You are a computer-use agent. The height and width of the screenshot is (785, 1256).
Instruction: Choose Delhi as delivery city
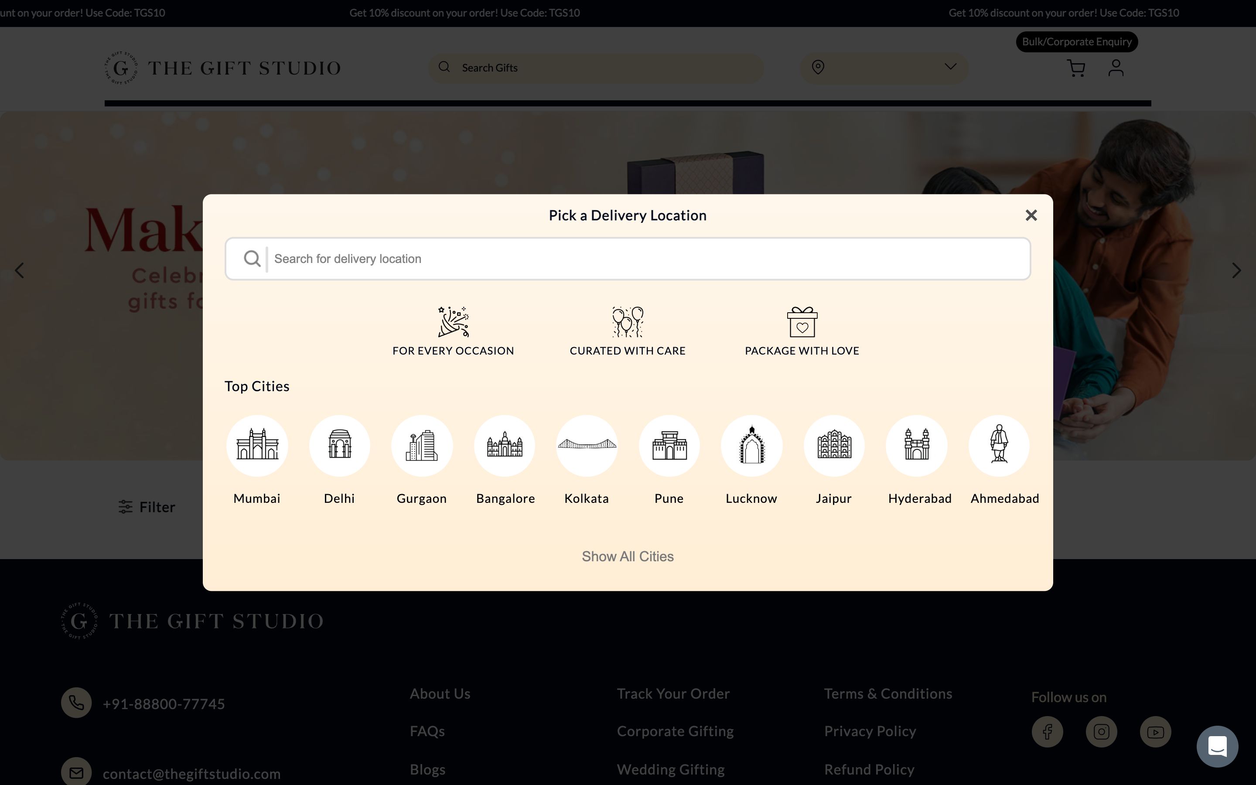[339, 445]
